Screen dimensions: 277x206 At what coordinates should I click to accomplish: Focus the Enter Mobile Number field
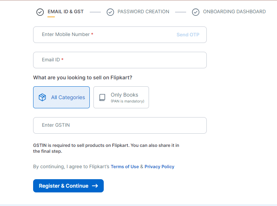120,35
